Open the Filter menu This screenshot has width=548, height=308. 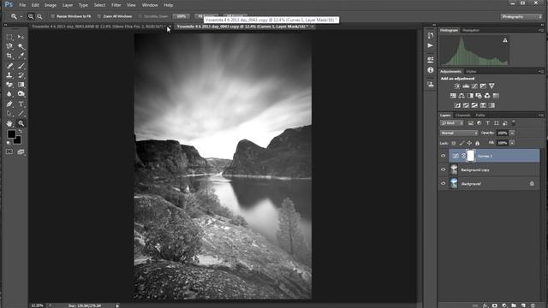pos(116,5)
